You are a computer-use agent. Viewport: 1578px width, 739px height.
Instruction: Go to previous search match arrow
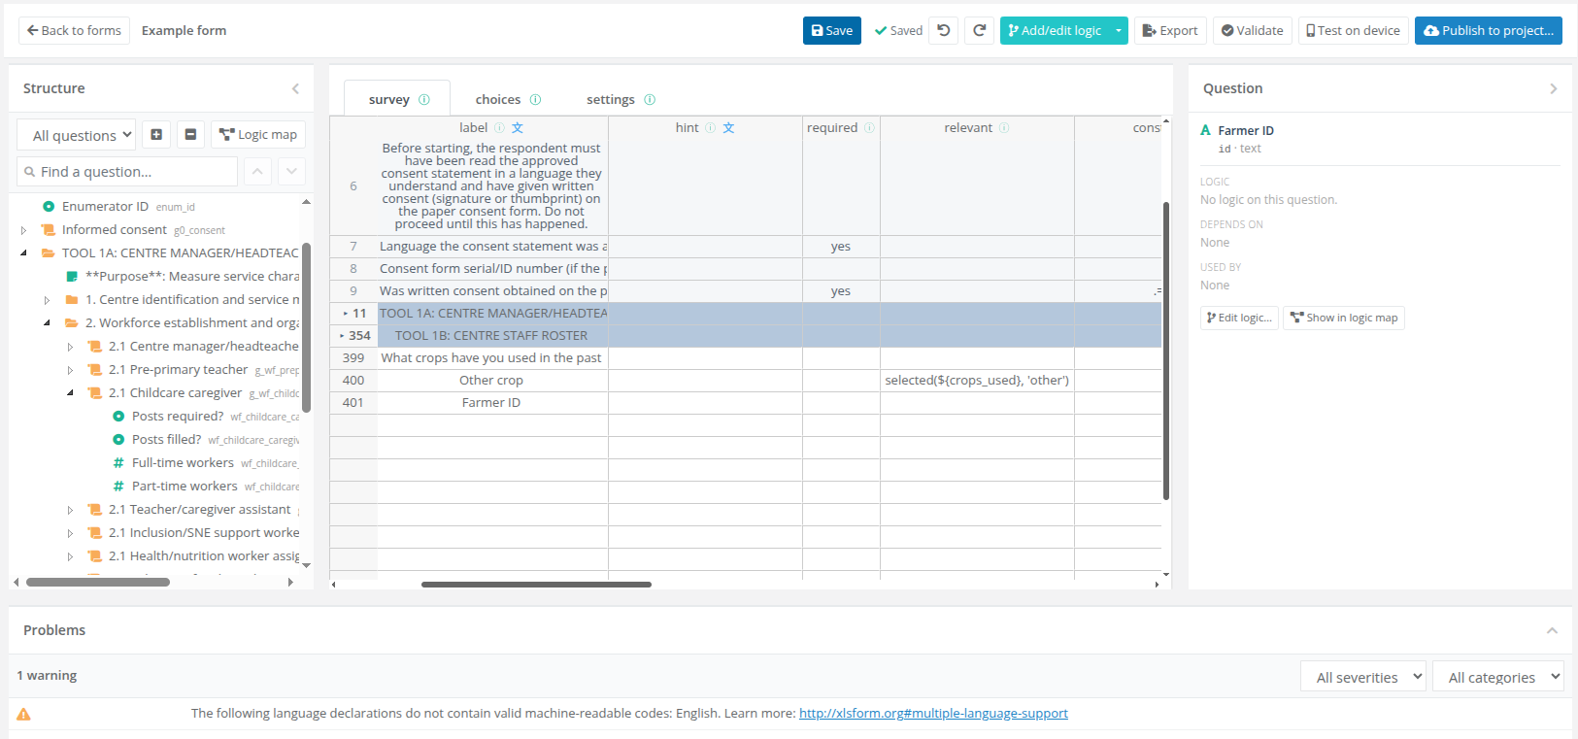[x=257, y=172]
